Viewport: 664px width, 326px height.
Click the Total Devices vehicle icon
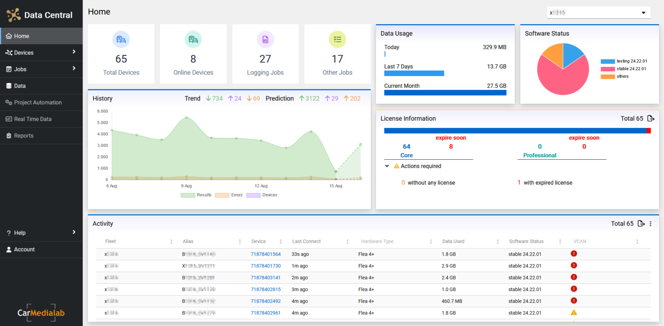(121, 39)
